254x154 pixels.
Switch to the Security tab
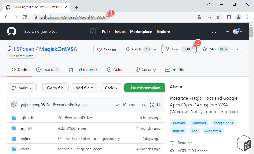point(146,70)
